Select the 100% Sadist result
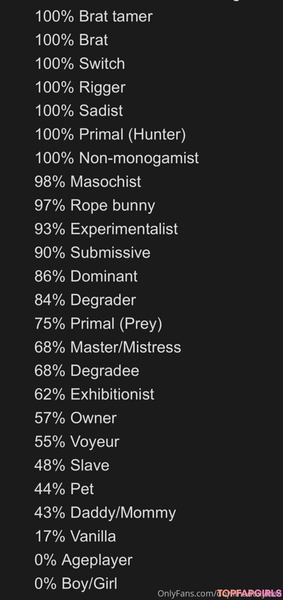 click(79, 110)
